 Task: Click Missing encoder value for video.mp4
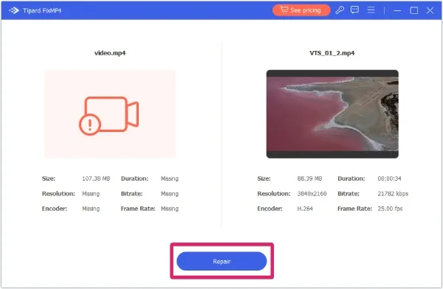pyautogui.click(x=91, y=209)
